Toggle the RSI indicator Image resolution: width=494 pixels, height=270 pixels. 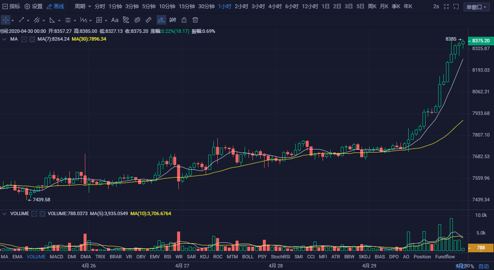(168, 257)
